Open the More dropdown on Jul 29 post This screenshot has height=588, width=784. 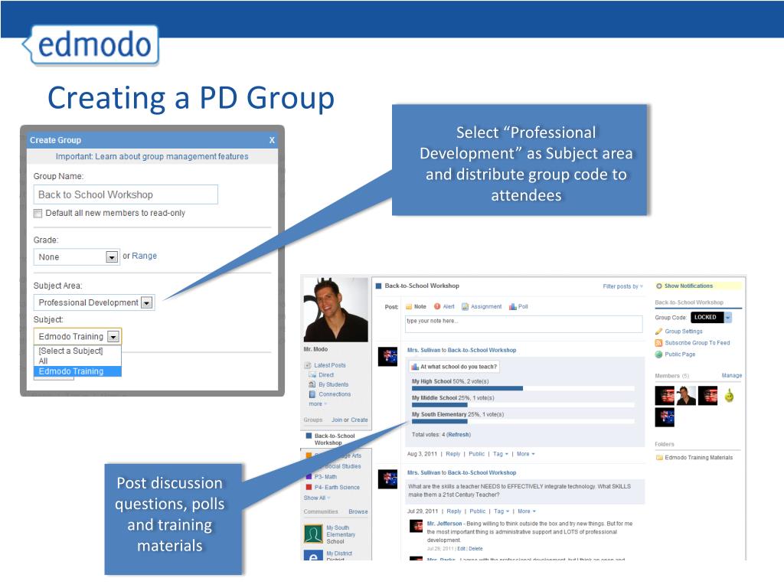click(527, 511)
